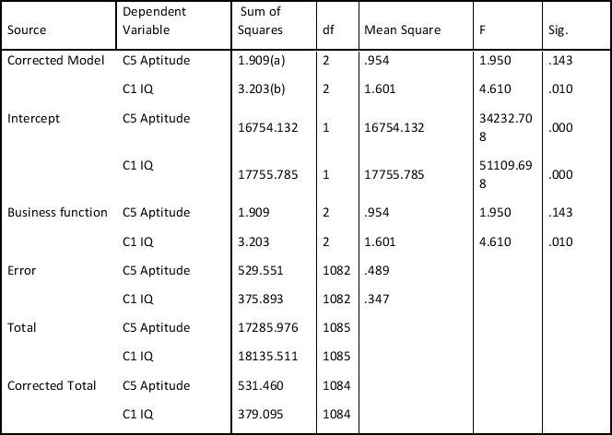The image size is (612, 435).
Task: Select the Error mean square '.489'
Action: coord(377,270)
